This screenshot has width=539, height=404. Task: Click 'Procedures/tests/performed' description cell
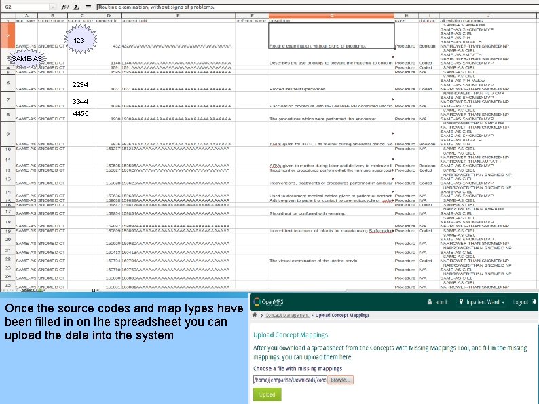click(x=331, y=83)
